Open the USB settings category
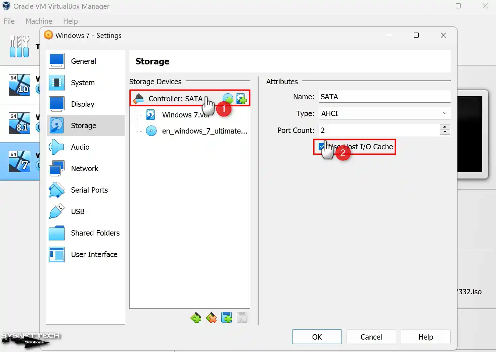The height and width of the screenshot is (352, 496). (86, 211)
